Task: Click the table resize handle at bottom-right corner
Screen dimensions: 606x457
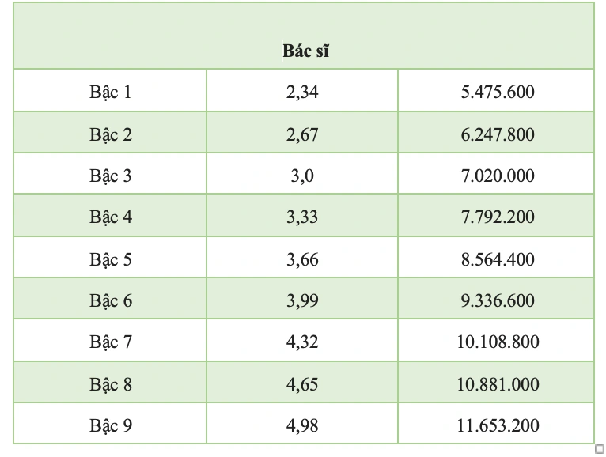Action: (599, 448)
